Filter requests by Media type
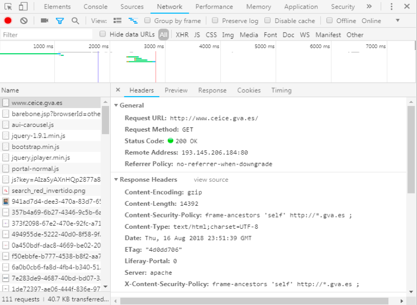Image resolution: width=417 pixels, height=305 pixels. pyautogui.click(x=248, y=35)
